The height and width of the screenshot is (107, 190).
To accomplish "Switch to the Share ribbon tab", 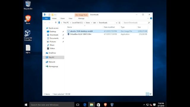I will click(x=63, y=18).
